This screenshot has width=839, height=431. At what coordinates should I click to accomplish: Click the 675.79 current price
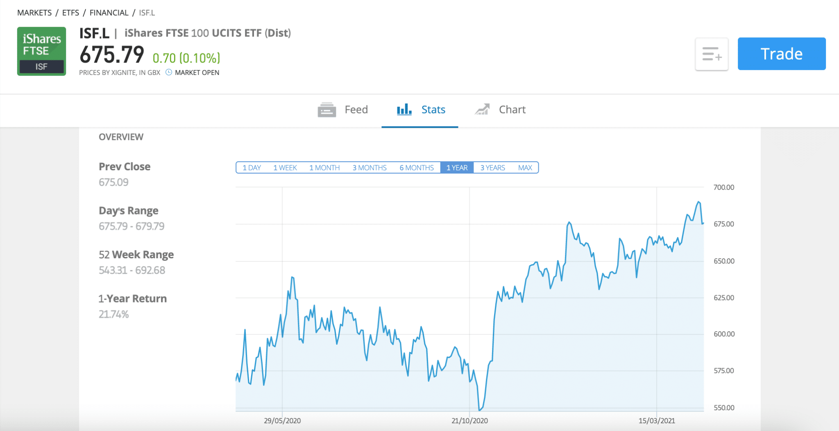click(112, 55)
